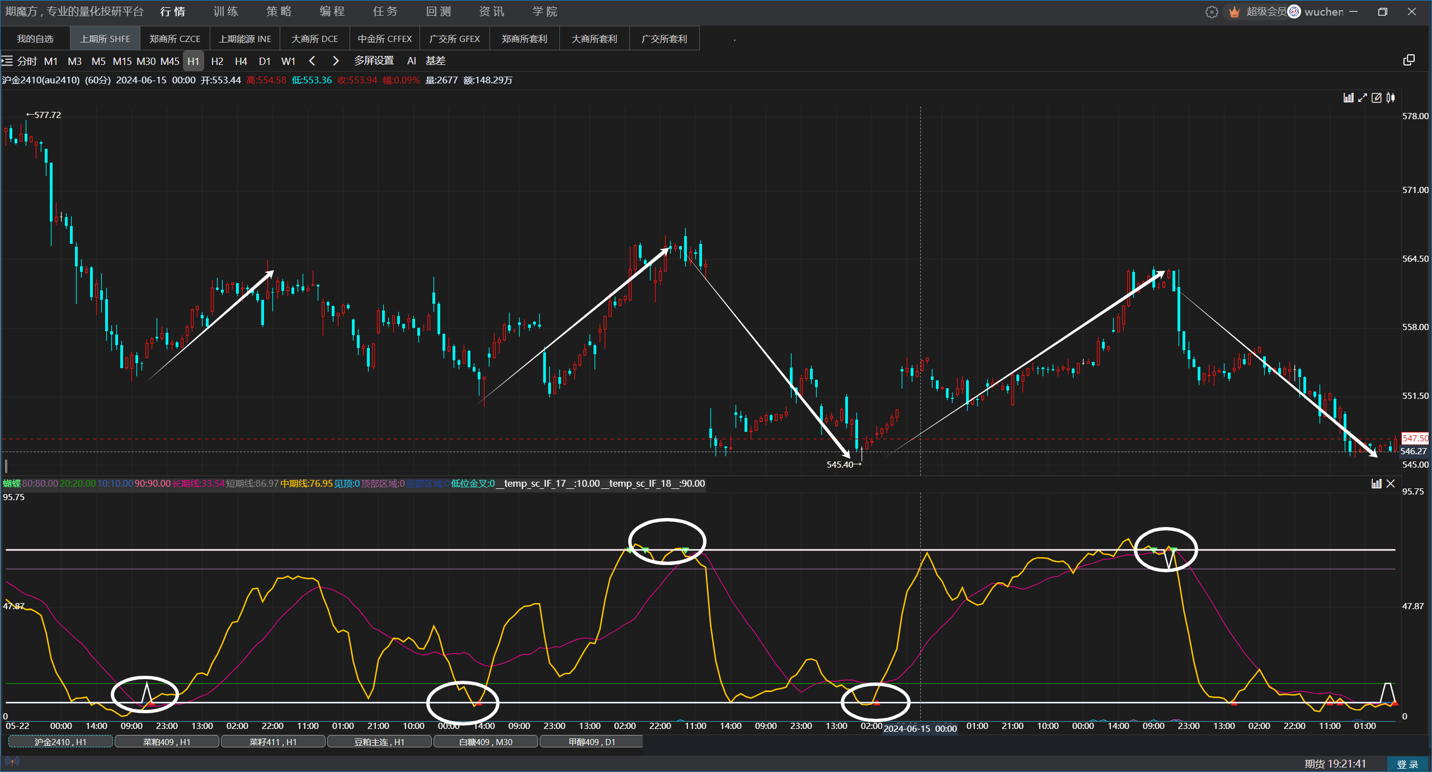Open the 回测 backtest menu

(x=438, y=12)
